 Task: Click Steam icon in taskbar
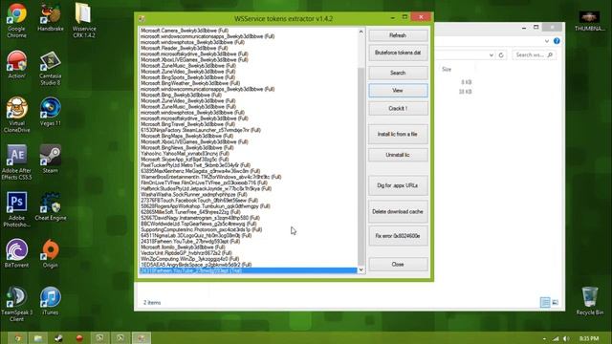58,338
